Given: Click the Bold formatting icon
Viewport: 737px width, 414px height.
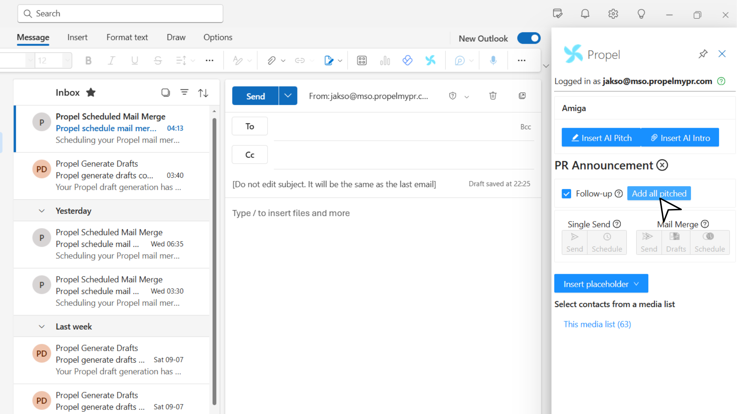Looking at the screenshot, I should (x=88, y=61).
